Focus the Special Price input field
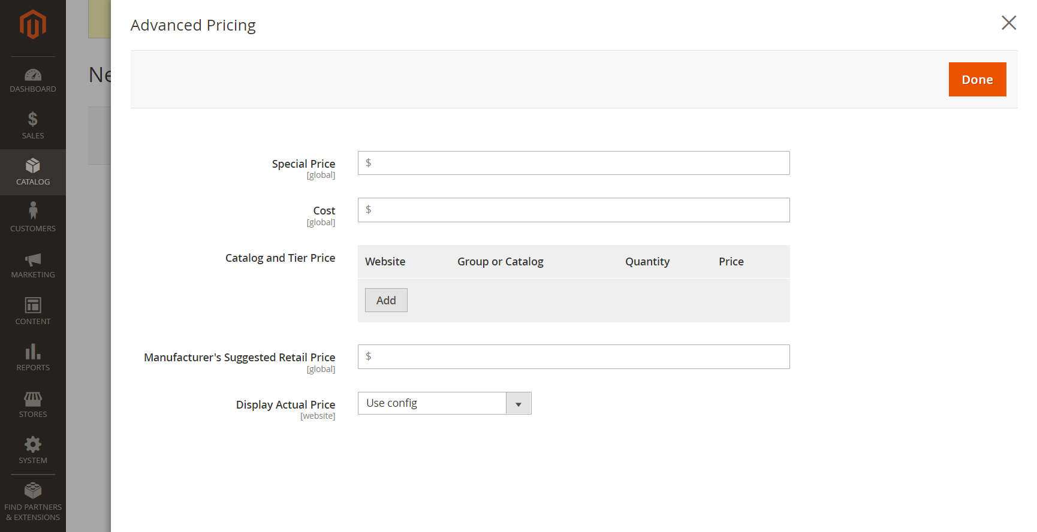 574,163
